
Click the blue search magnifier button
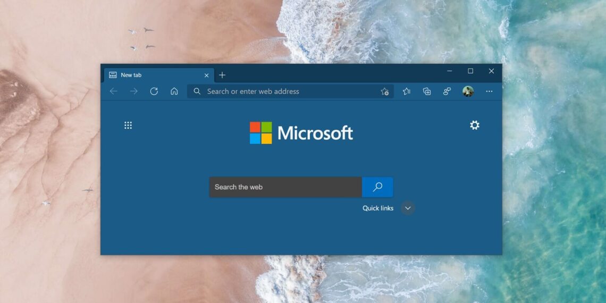377,187
